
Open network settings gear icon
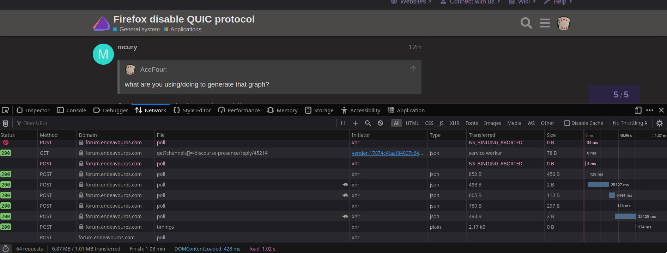point(660,123)
